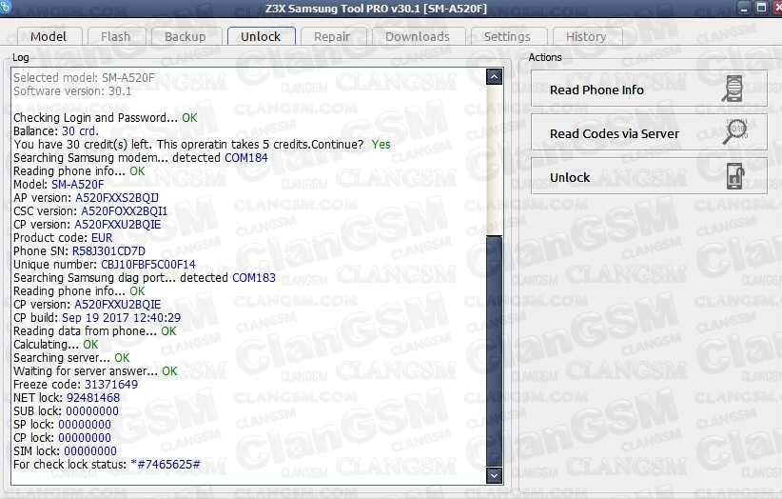Click the app icon in title bar

5,7
